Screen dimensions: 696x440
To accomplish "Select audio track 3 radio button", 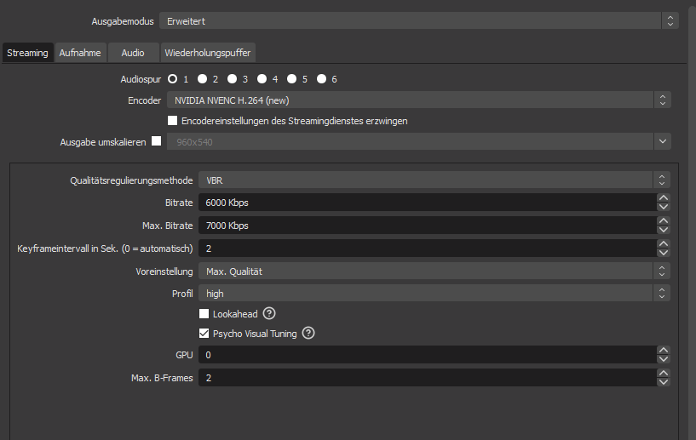I will [x=233, y=79].
